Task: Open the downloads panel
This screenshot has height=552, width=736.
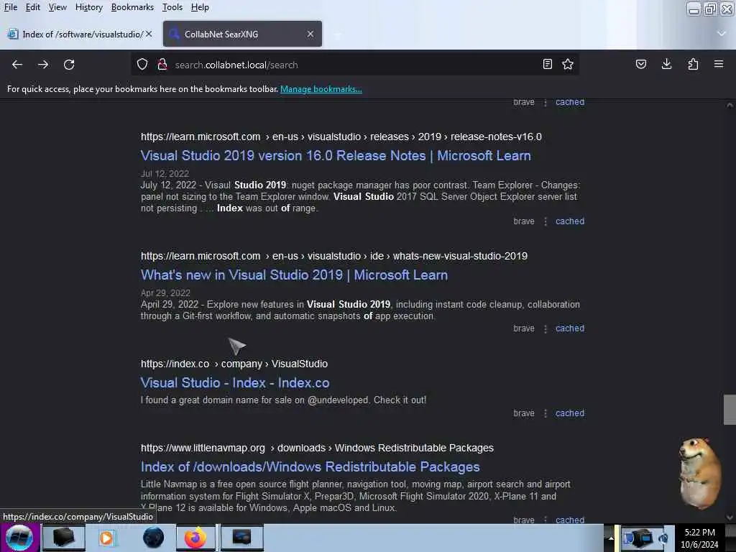Action: pyautogui.click(x=666, y=64)
